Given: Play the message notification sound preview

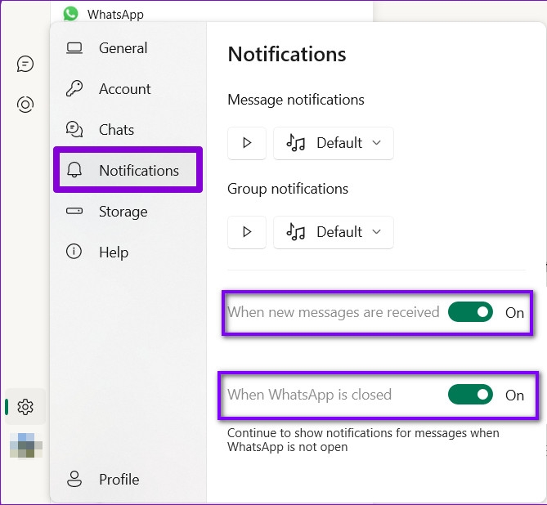Looking at the screenshot, I should [x=247, y=143].
